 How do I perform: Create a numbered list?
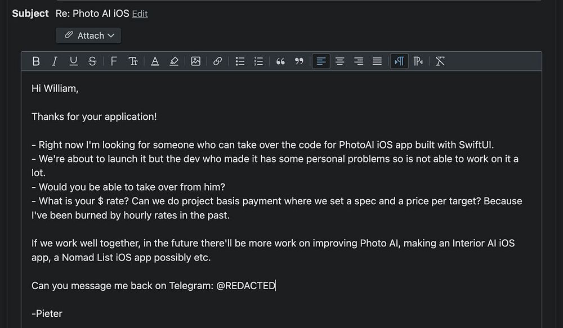click(258, 61)
